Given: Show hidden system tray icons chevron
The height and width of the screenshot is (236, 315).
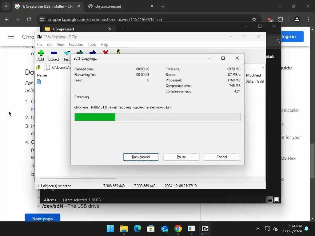Looking at the screenshot, I should tap(258, 229).
